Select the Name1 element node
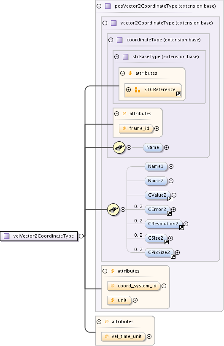224x346 pixels. pyautogui.click(x=156, y=166)
